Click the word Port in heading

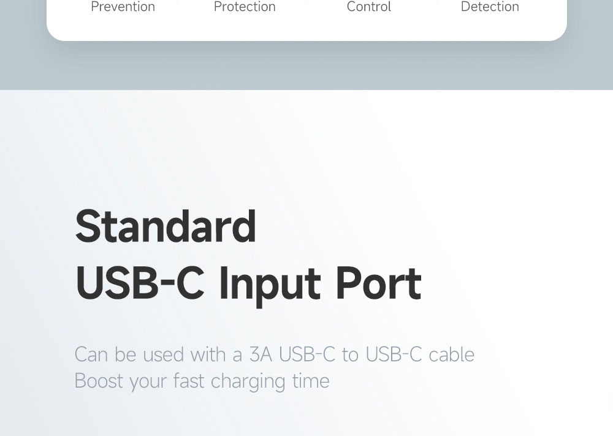379,284
